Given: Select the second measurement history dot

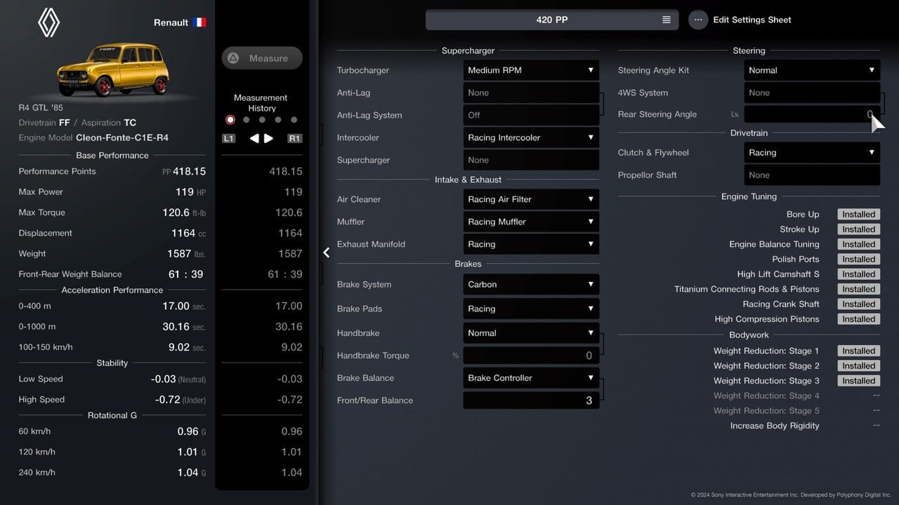Looking at the screenshot, I should [246, 120].
